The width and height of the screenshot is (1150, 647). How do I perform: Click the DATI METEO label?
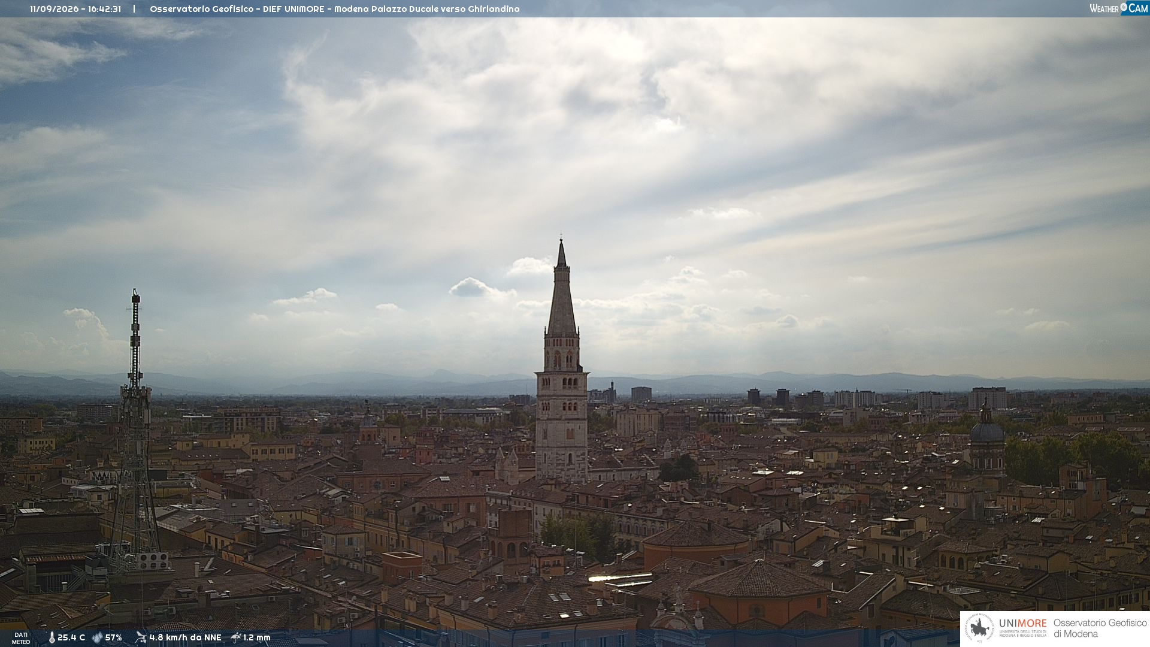click(21, 639)
